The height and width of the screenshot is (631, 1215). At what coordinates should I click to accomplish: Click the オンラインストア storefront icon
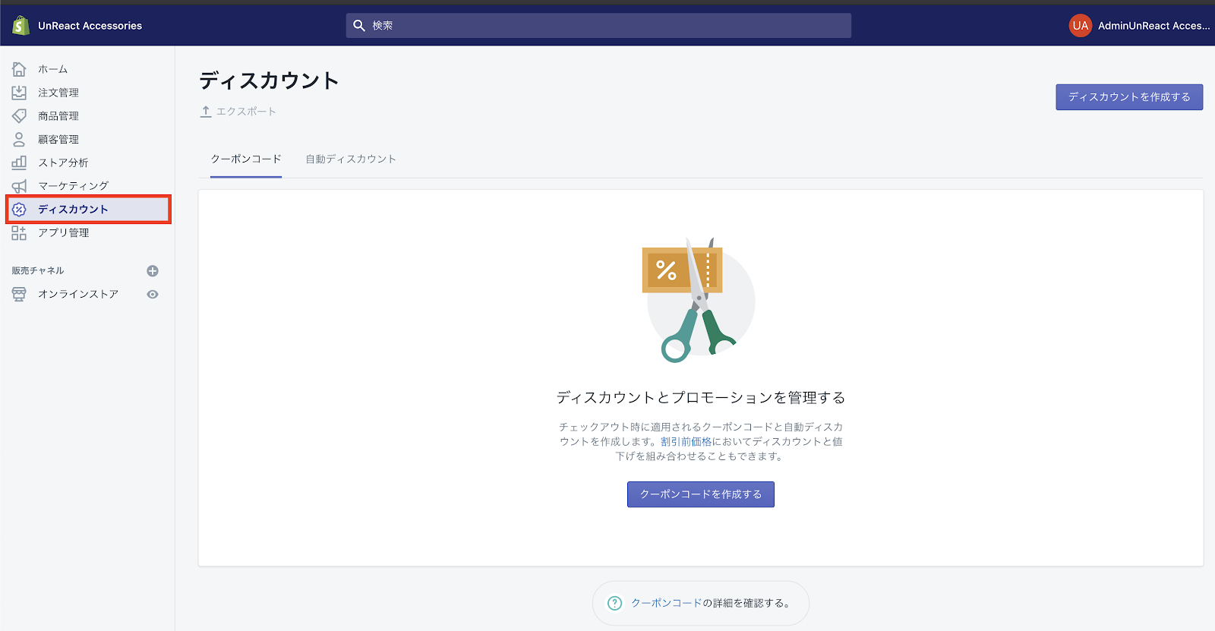coord(19,295)
